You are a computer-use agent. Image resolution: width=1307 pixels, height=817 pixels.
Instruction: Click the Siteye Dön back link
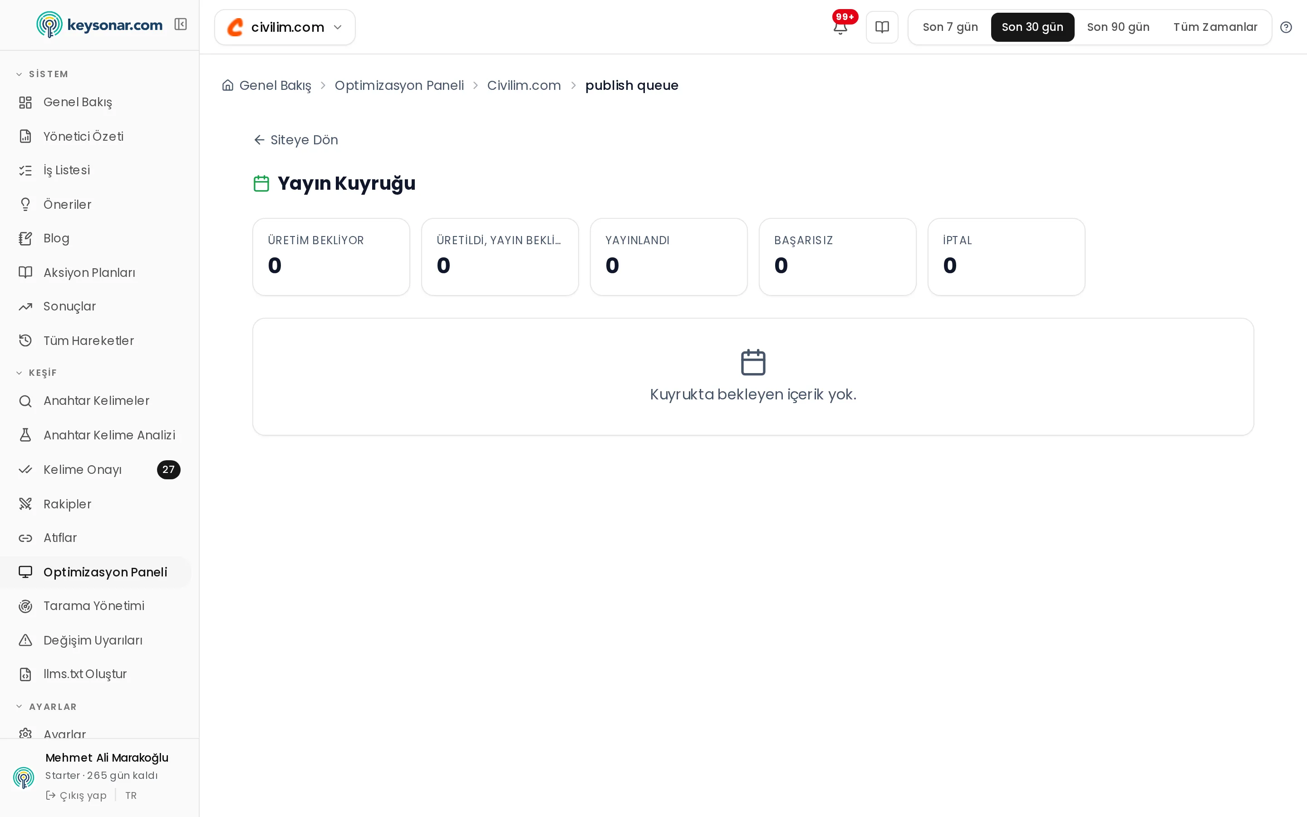pos(296,140)
